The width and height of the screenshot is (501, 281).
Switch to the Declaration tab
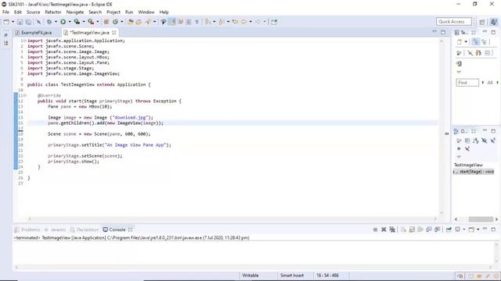pos(85,229)
